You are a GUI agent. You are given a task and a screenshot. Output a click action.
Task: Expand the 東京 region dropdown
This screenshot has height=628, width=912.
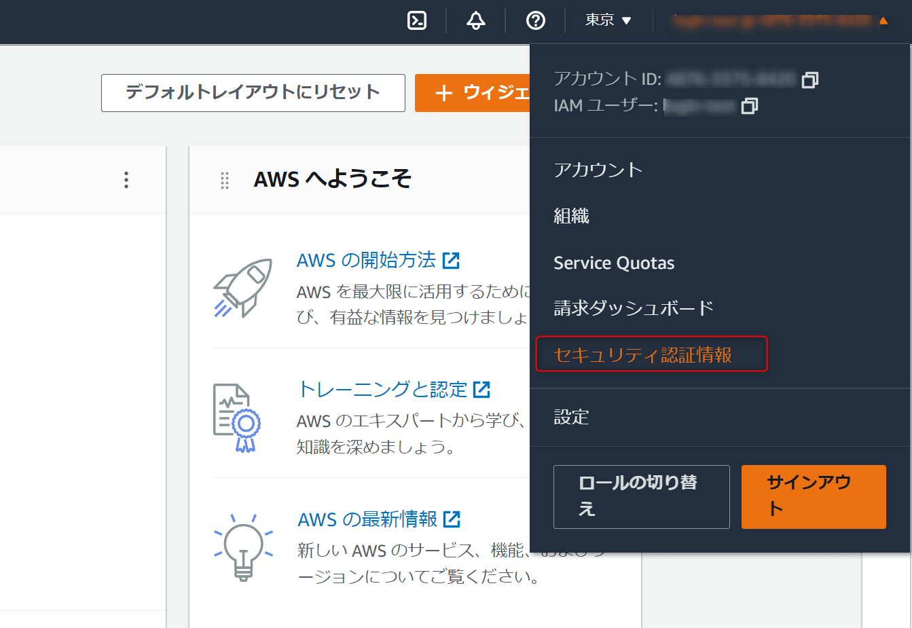point(608,20)
